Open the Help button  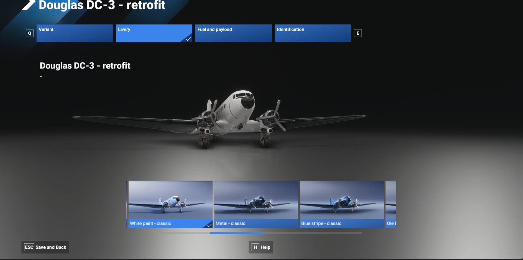(x=261, y=247)
